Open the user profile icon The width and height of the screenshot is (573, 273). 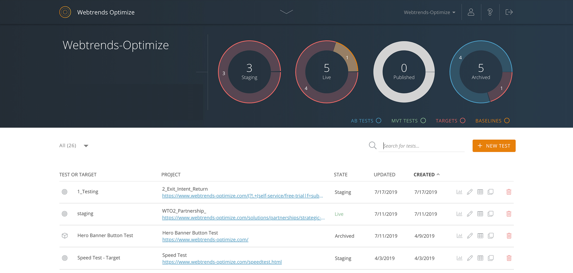(x=471, y=12)
